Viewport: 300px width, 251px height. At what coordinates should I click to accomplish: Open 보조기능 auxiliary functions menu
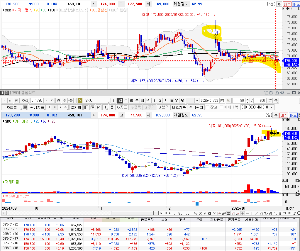point(179,107)
